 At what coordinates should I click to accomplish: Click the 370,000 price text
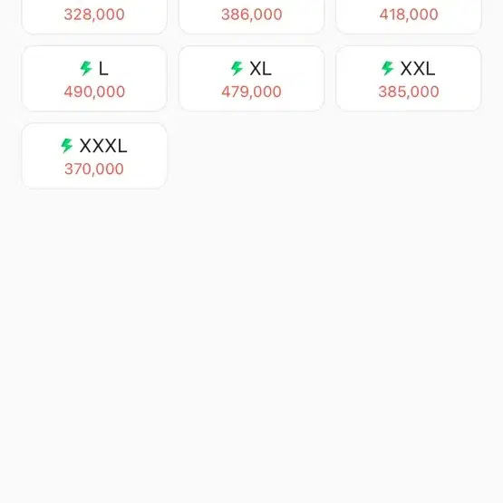point(94,169)
